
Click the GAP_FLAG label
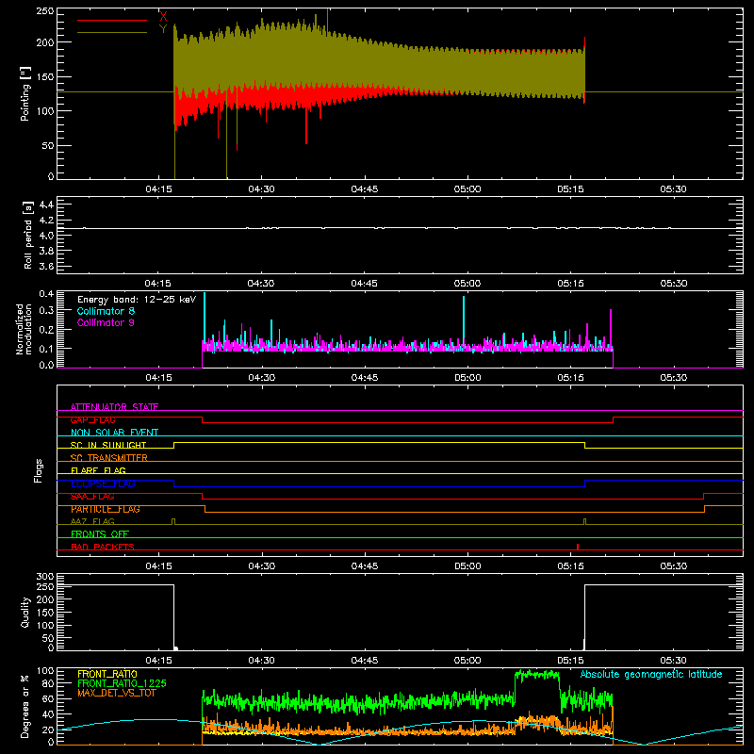point(92,419)
